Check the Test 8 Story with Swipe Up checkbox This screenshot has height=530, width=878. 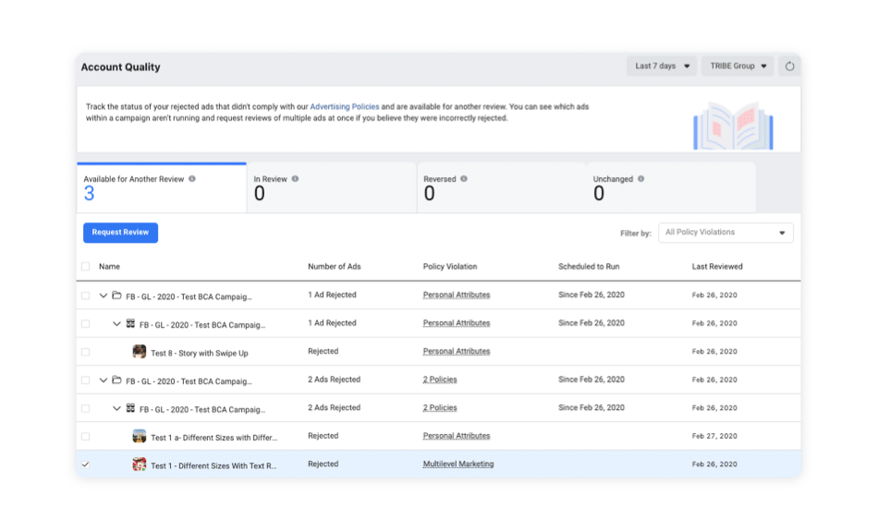click(86, 352)
